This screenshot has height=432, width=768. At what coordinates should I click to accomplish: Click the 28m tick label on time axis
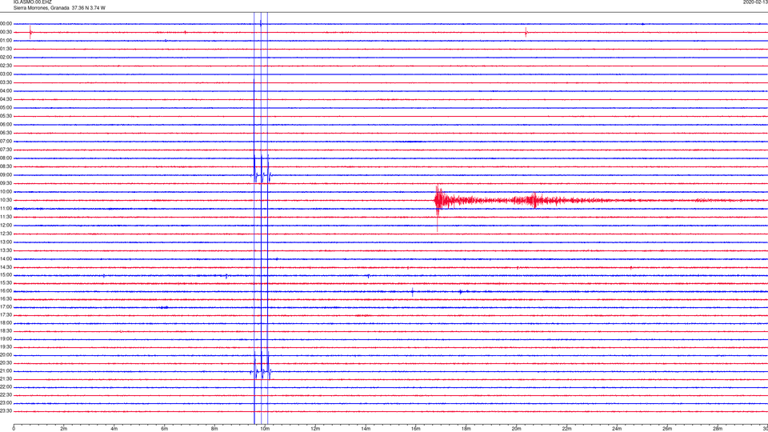point(718,429)
